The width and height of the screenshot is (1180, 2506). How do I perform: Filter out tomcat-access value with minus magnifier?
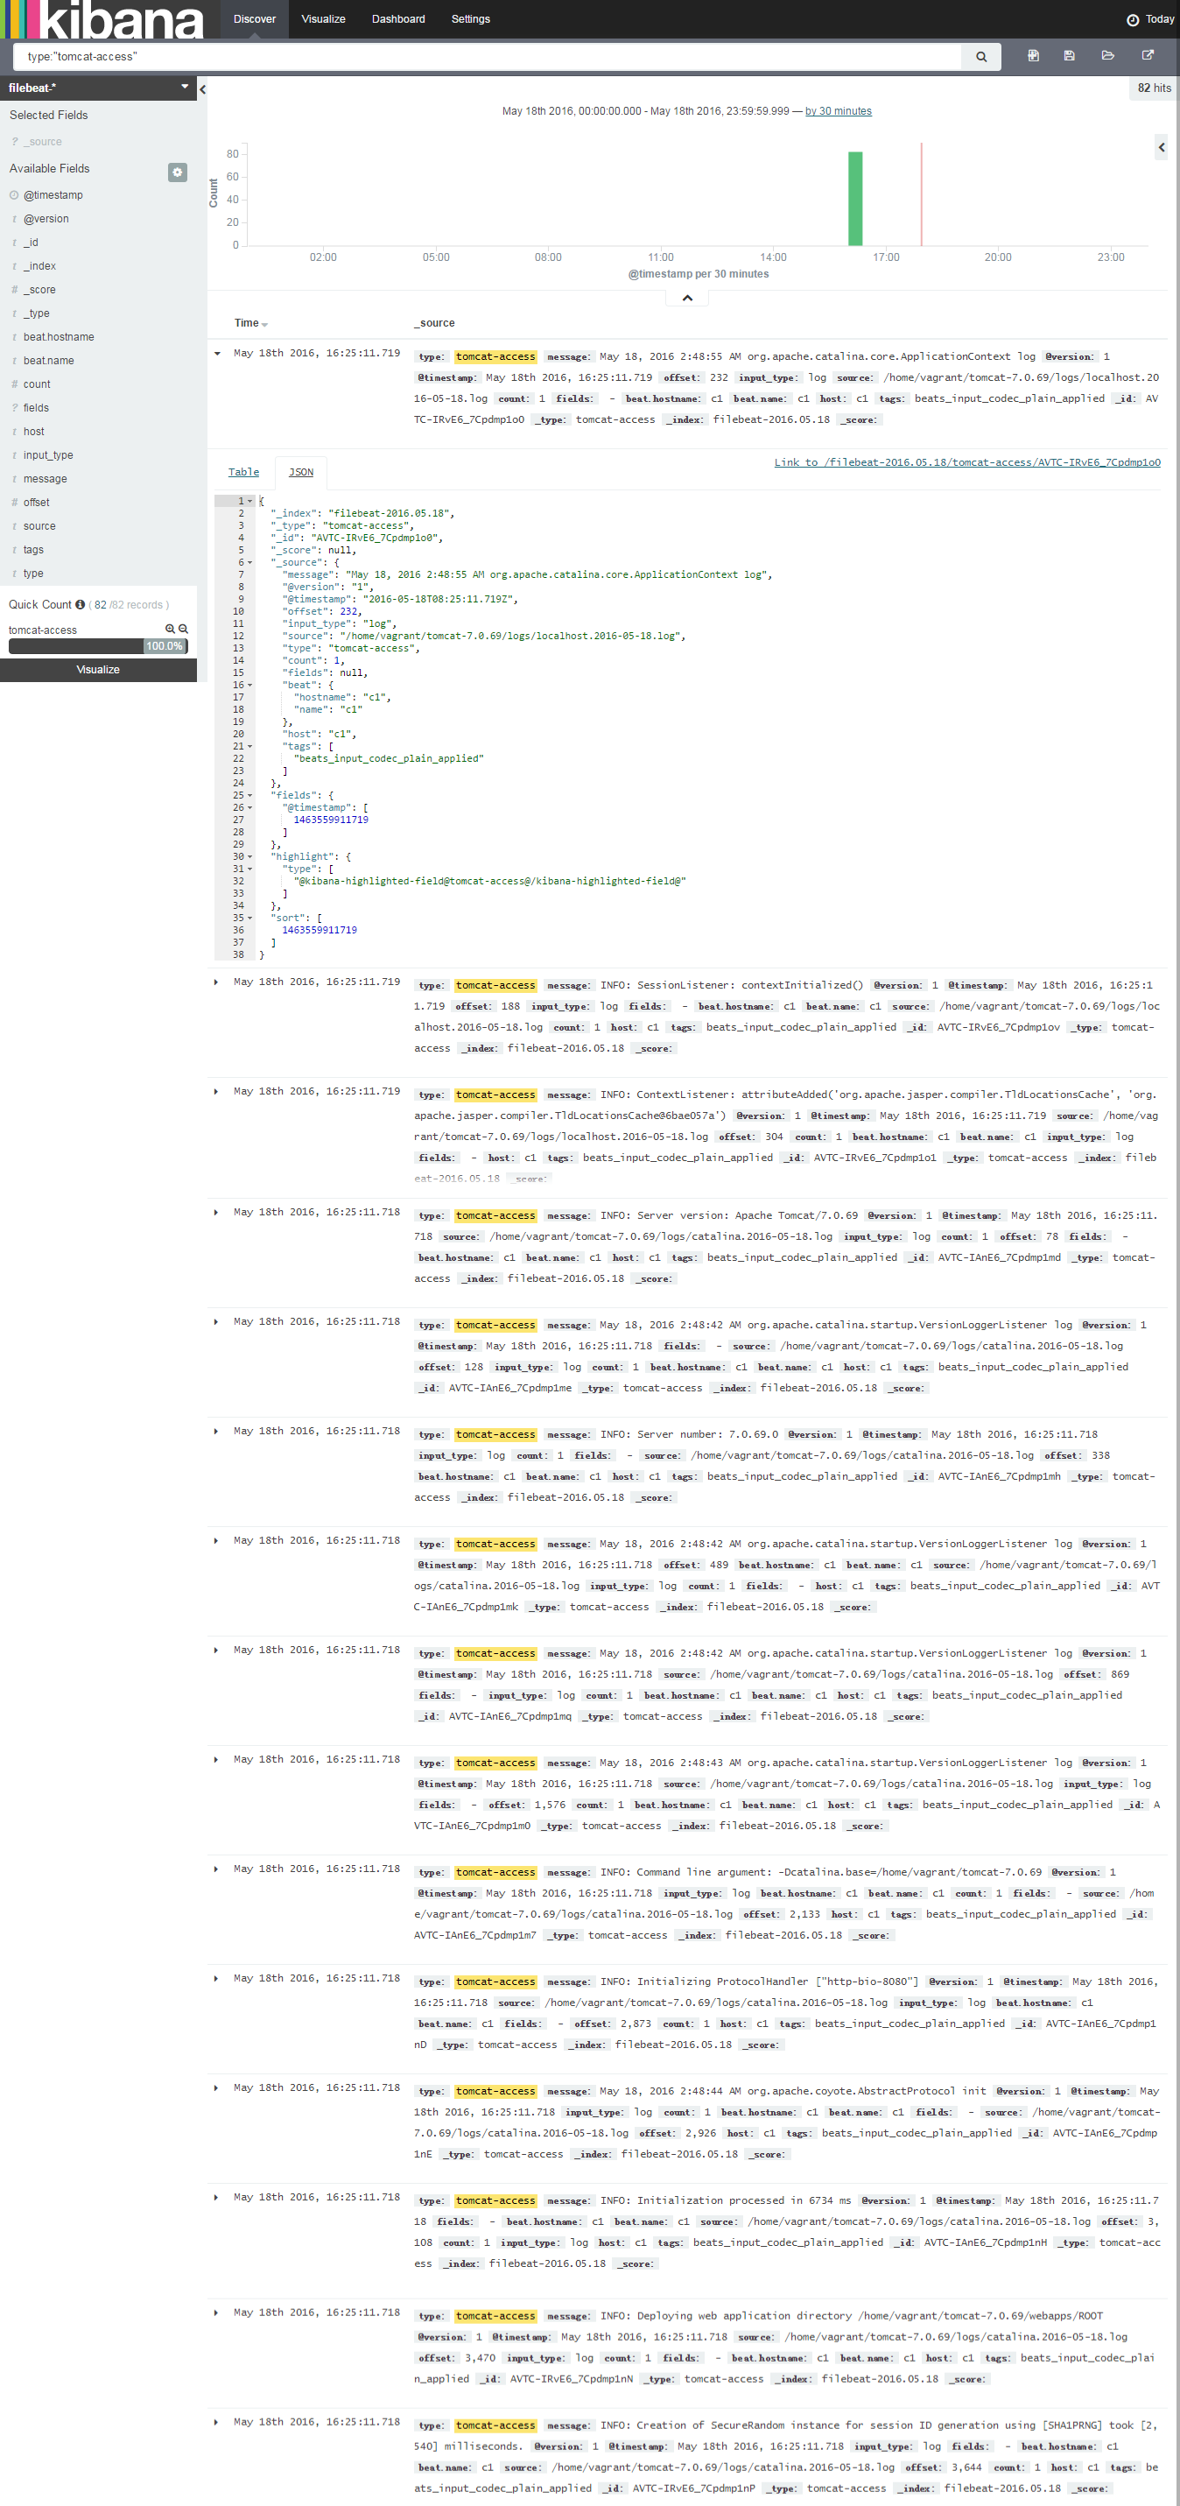[x=183, y=630]
